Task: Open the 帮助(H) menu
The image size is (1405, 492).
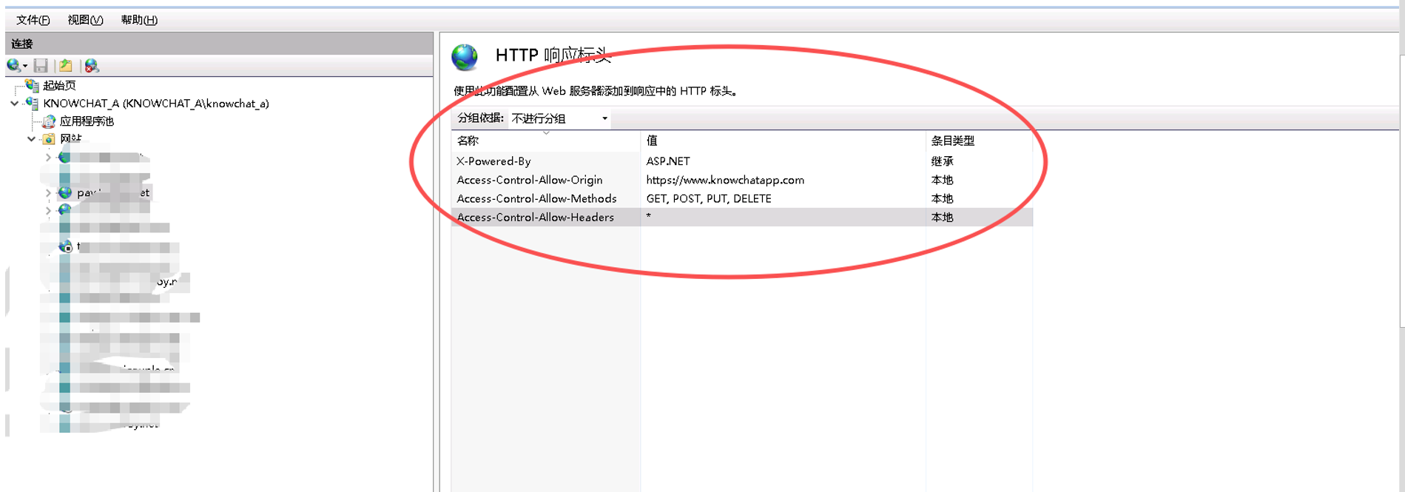Action: point(139,20)
